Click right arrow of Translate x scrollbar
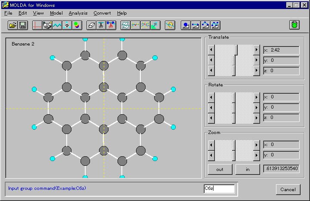This screenshot has height=201, width=310. pos(257,50)
